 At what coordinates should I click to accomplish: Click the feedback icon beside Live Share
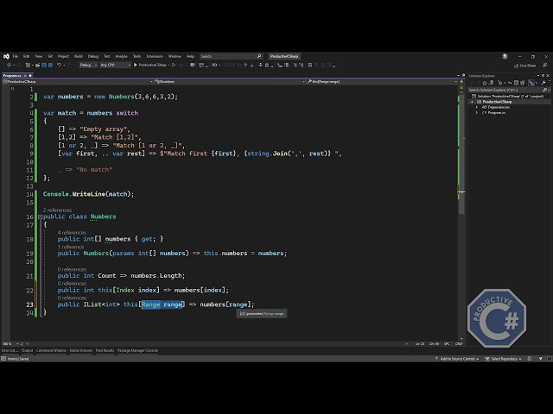click(x=545, y=66)
